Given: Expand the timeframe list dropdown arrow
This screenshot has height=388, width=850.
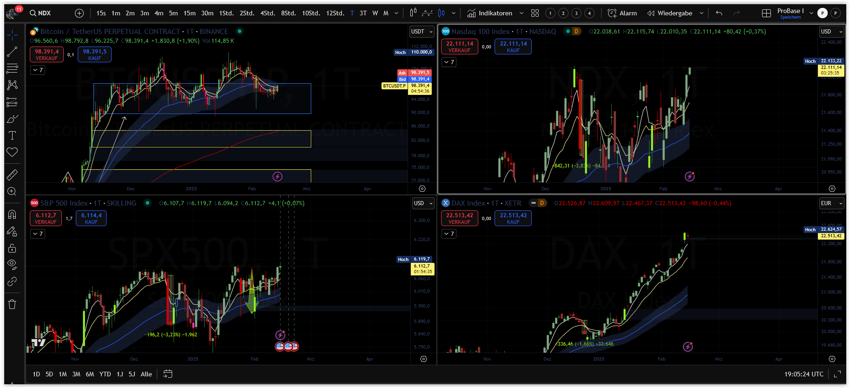Looking at the screenshot, I should point(396,13).
